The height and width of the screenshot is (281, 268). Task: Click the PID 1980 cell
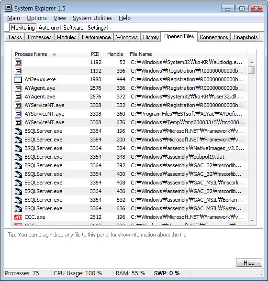(x=96, y=79)
